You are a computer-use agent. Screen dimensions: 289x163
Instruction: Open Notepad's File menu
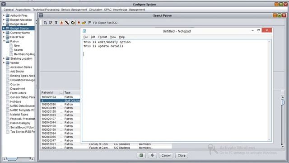point(85,37)
